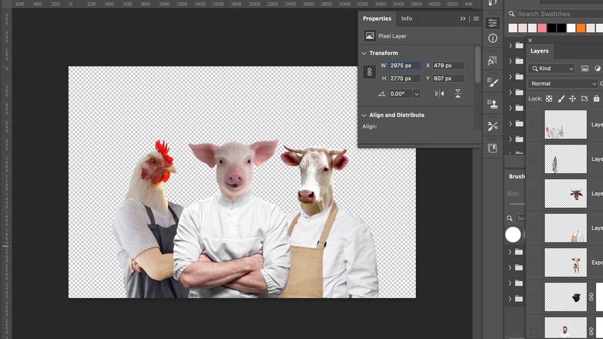Click the Pixel Layer icon in Properties

(x=369, y=36)
